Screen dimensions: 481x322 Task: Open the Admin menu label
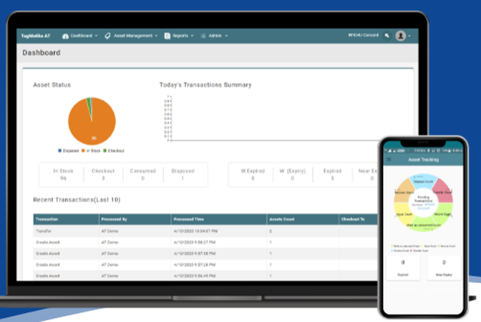click(215, 36)
